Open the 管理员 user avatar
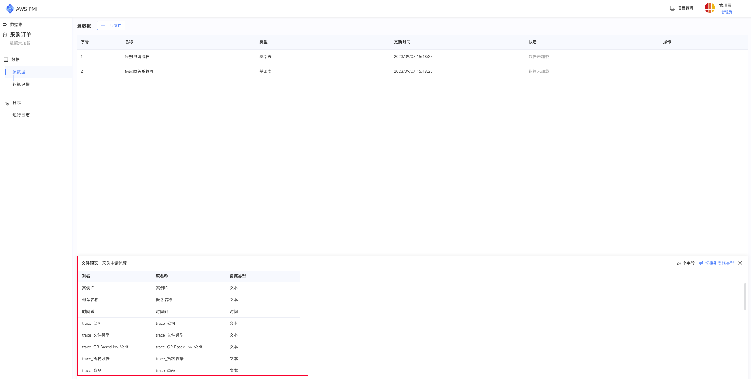The image size is (751, 379). [x=710, y=8]
